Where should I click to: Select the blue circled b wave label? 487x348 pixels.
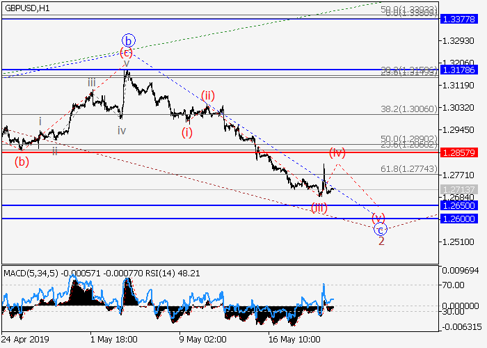point(127,40)
